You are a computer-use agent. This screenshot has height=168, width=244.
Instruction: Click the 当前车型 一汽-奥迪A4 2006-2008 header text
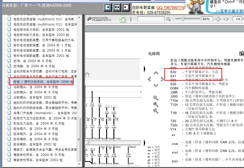[37, 5]
